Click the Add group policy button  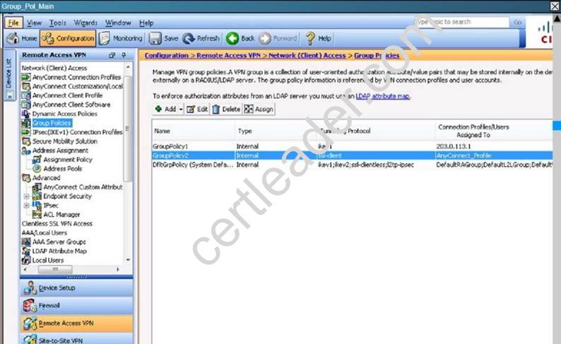point(165,109)
